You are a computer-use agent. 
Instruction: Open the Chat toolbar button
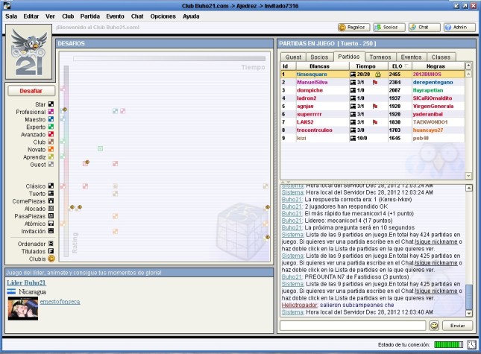[x=424, y=27]
